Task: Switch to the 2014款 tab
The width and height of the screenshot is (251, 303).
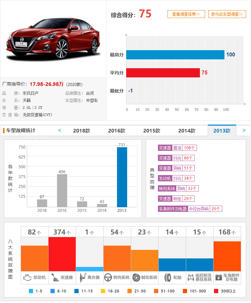Action: click(x=187, y=131)
